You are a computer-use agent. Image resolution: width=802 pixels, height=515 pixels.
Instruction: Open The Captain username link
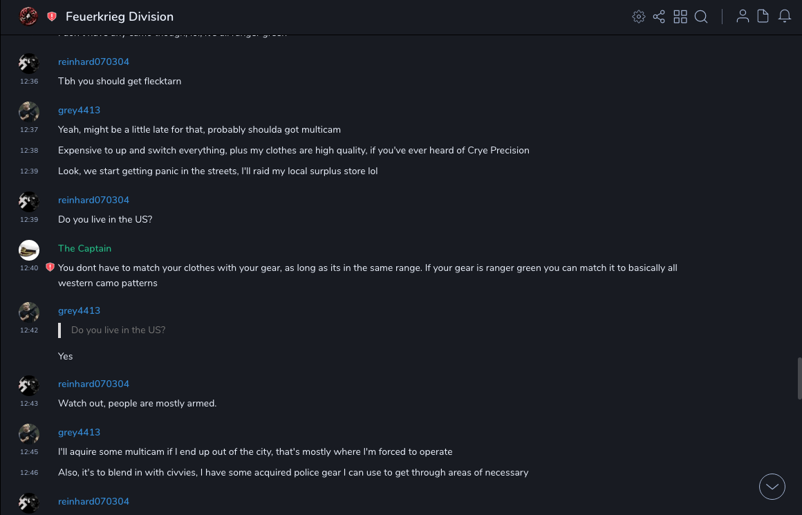(x=84, y=248)
